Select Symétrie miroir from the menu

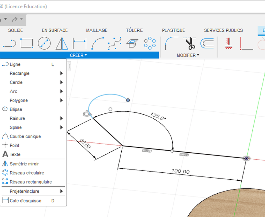[33, 164]
